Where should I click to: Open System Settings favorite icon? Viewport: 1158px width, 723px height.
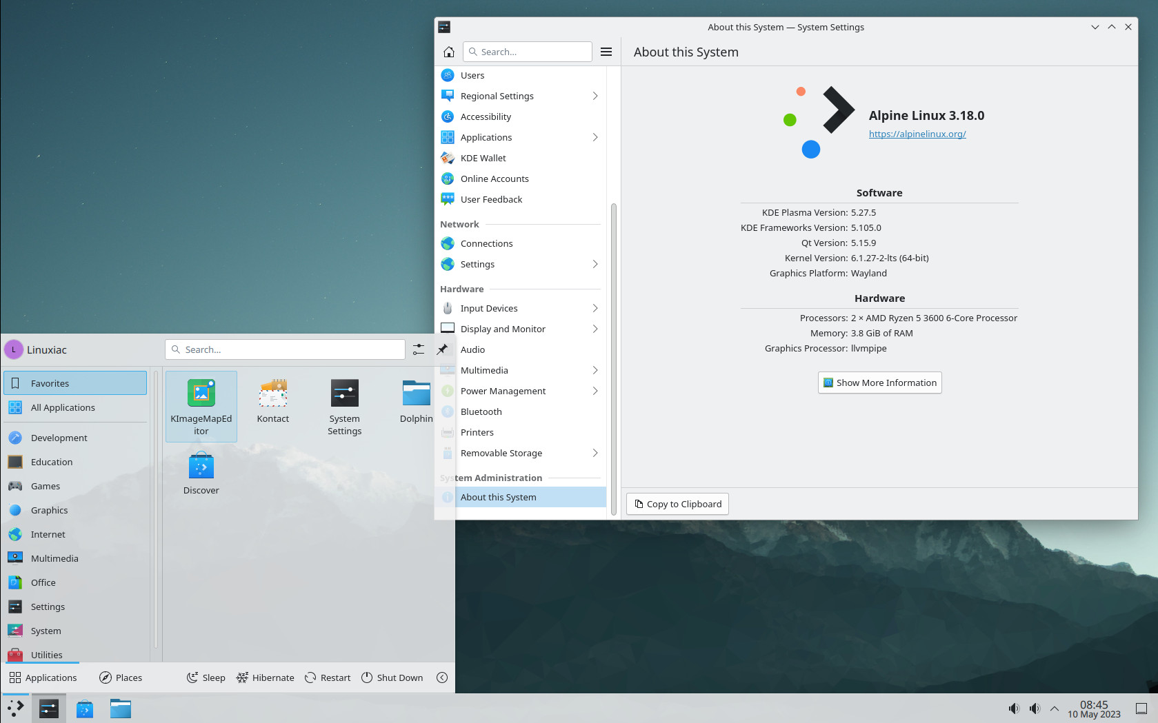[345, 407]
